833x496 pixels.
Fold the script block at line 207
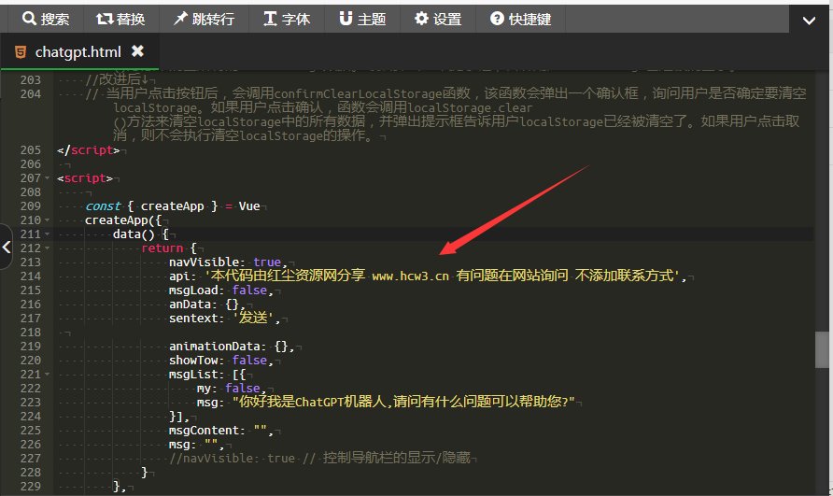48,178
